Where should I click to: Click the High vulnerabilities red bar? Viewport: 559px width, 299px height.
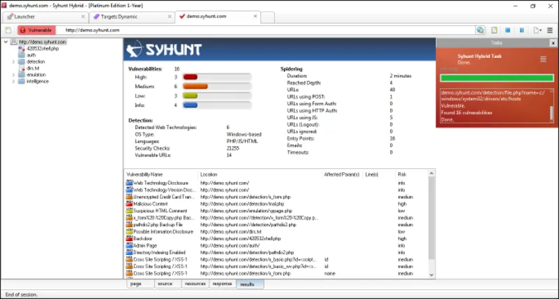[190, 77]
